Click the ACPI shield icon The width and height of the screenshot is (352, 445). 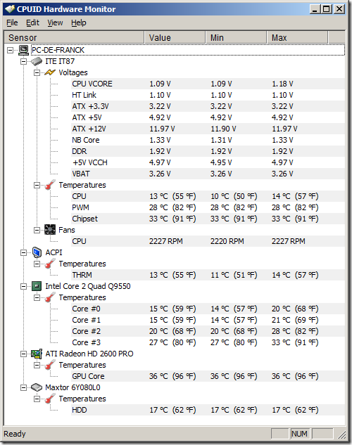(x=37, y=252)
